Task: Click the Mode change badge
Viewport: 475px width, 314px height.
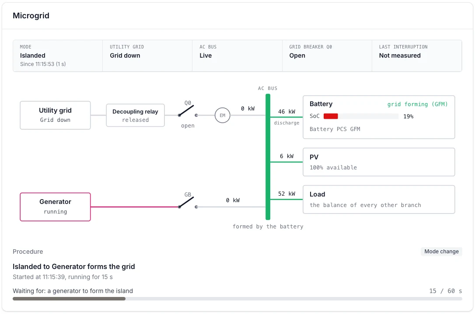Action: point(441,252)
